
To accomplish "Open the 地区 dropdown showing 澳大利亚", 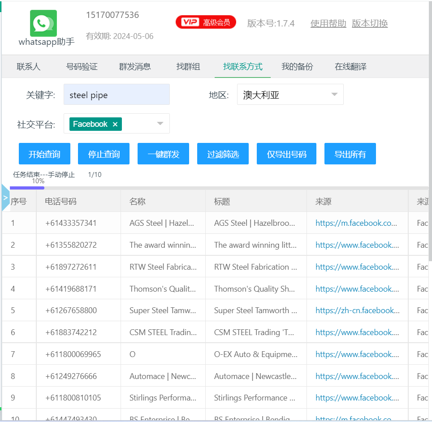I will pyautogui.click(x=290, y=95).
